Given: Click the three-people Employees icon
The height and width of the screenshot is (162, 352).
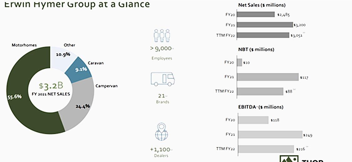Looking at the screenshot, I should tap(162, 36).
